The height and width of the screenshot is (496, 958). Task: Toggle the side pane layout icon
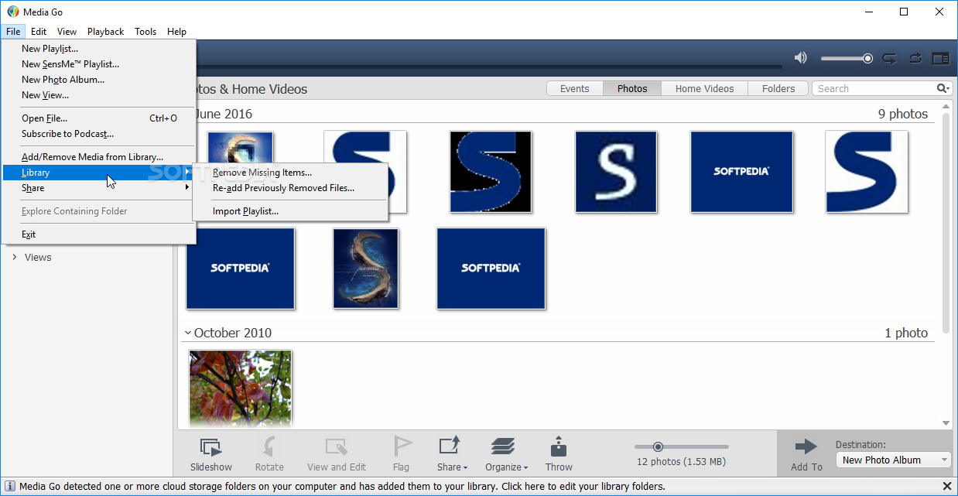click(940, 58)
